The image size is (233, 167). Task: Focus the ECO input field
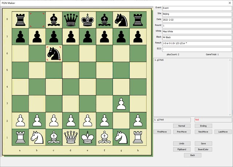pos(197,49)
